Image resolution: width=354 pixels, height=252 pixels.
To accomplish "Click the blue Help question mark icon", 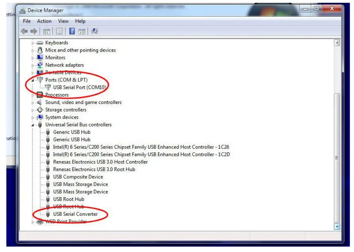I will pyautogui.click(x=72, y=31).
